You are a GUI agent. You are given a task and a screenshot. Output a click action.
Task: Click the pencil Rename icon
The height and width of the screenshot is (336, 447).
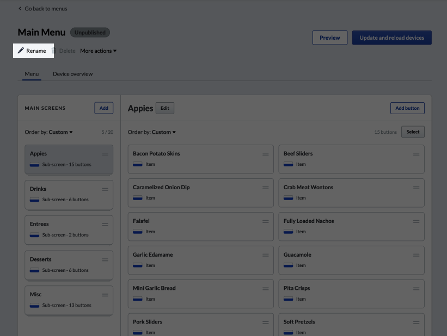point(21,51)
